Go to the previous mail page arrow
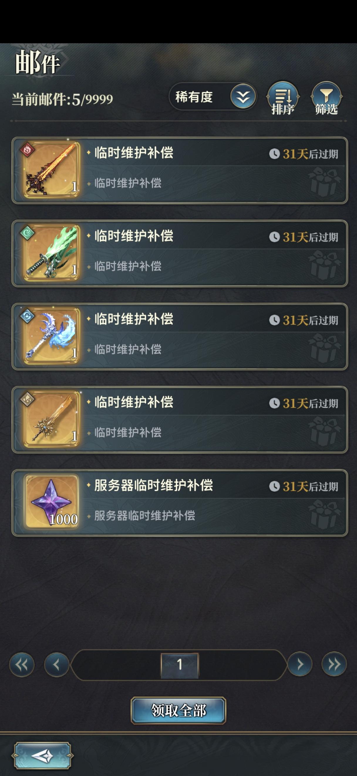This screenshot has height=776, width=357. click(57, 664)
